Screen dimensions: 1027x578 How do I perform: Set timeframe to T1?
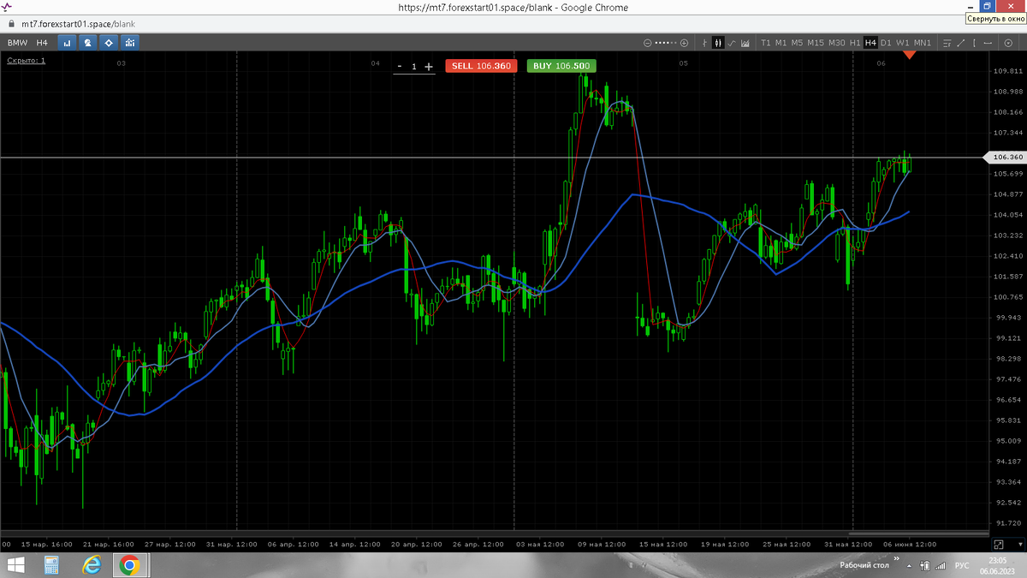click(x=766, y=43)
